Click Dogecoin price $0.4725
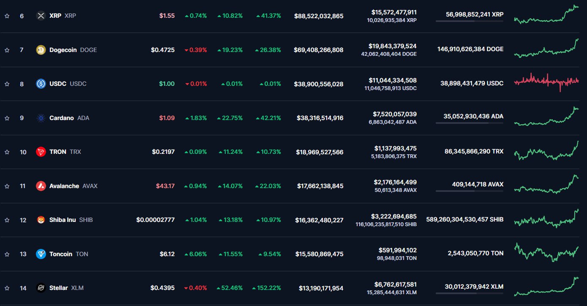The image size is (587, 306). point(163,50)
